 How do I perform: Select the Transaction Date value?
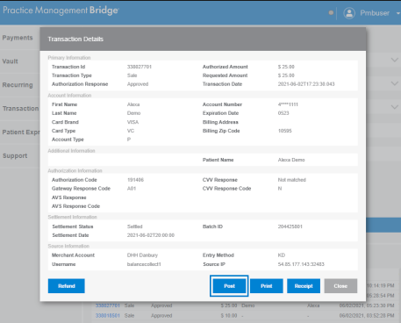[306, 84]
